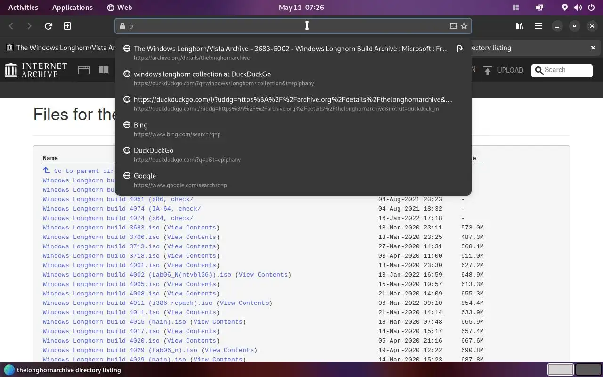Screen dimensions: 603x377
Task: Download Windows Longhorn build 3713.iso
Action: pos(101,246)
